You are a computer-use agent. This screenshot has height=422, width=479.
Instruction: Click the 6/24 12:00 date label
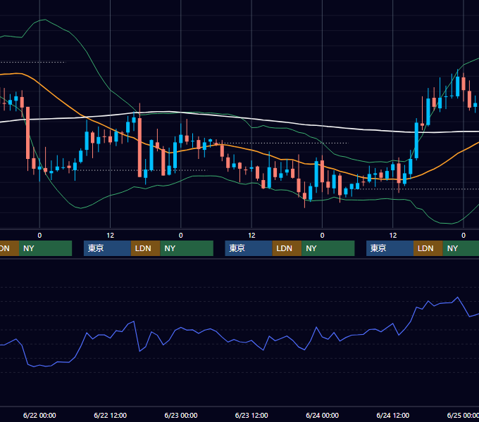(393, 415)
